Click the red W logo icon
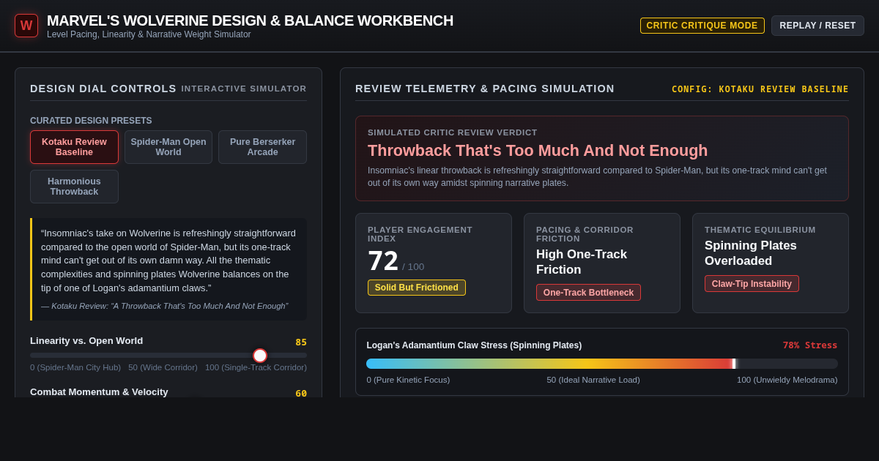This screenshot has height=461, width=879. (26, 26)
